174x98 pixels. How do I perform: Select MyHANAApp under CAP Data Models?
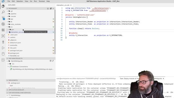tap(16, 95)
